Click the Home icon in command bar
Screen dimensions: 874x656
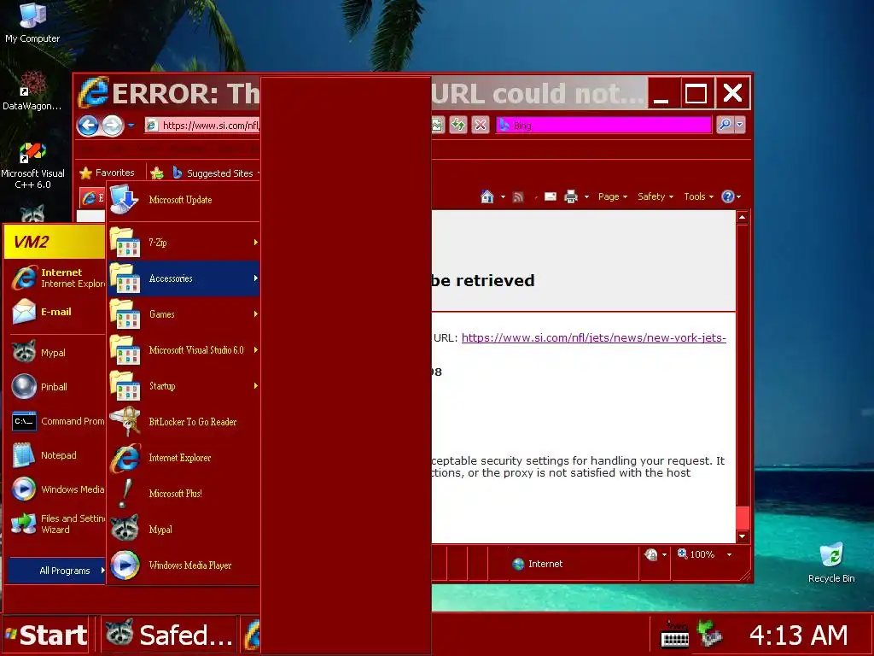pos(487,196)
